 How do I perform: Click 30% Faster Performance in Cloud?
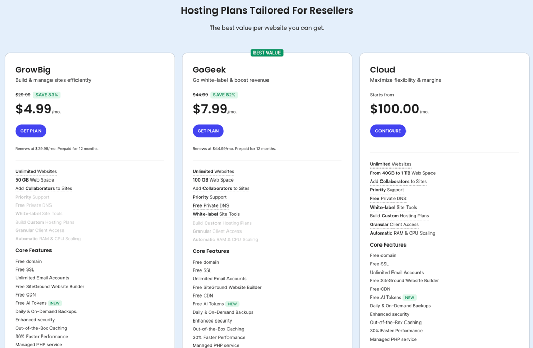tap(396, 331)
